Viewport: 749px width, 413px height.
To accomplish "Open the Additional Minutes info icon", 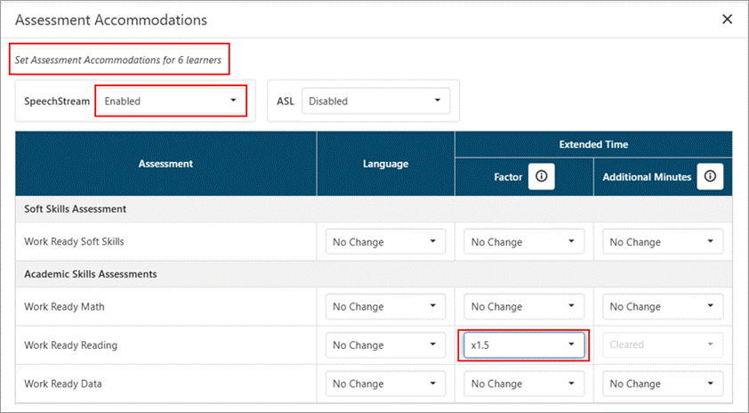I will (x=710, y=176).
